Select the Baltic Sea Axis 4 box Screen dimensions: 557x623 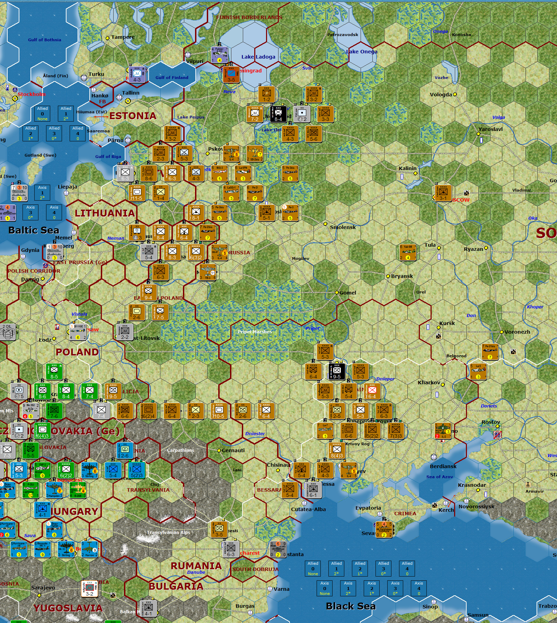pyautogui.click(x=54, y=212)
